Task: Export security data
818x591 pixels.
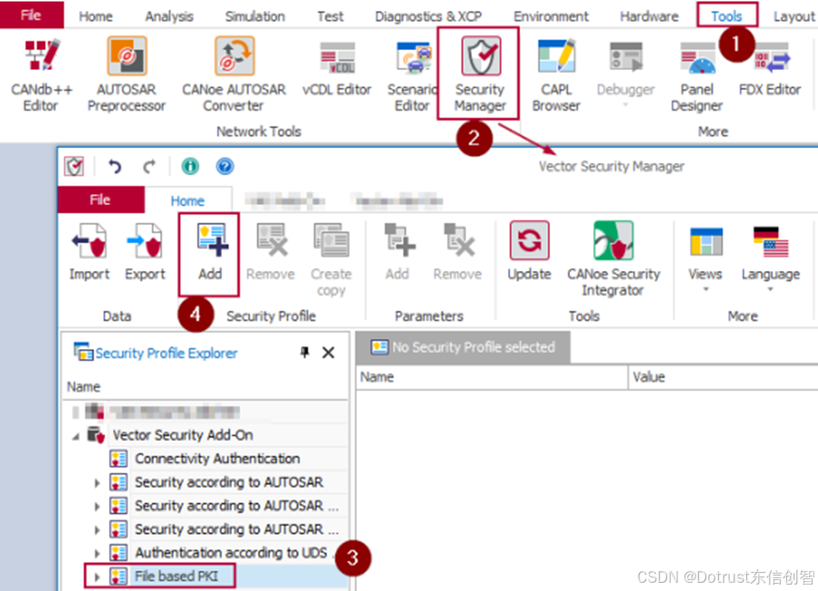Action: pos(145,253)
